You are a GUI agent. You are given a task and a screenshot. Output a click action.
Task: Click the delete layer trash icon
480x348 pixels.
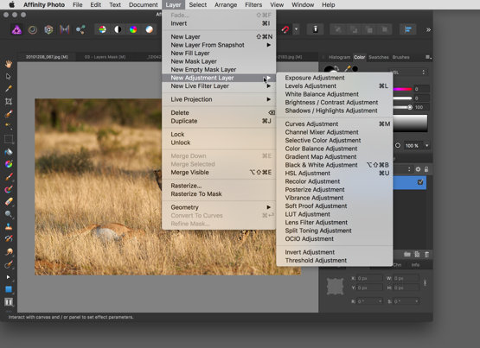click(426, 254)
